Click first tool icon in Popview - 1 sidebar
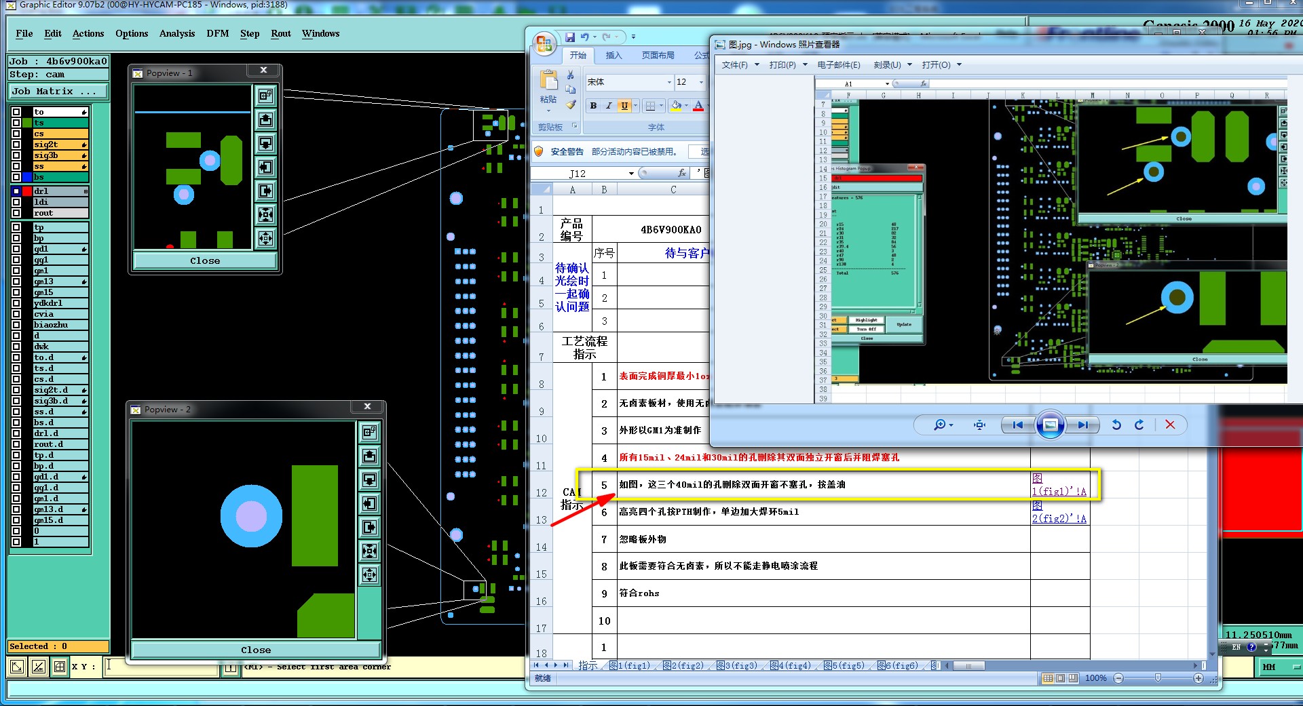The height and width of the screenshot is (706, 1303). (265, 96)
